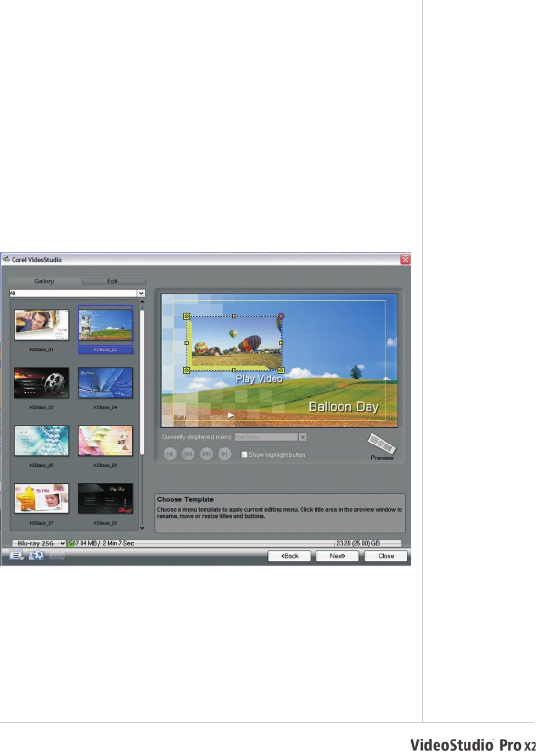Select the HDBasic_03 film reel template

click(x=41, y=383)
